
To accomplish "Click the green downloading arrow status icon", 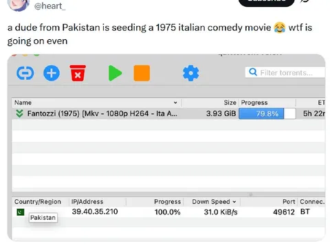I will pyautogui.click(x=20, y=113).
